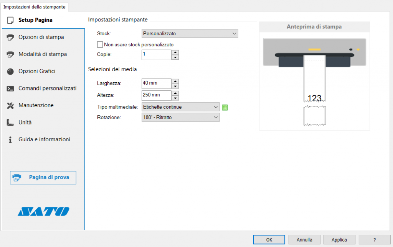
Task: Increase Copie with up arrow
Action: (175, 52)
